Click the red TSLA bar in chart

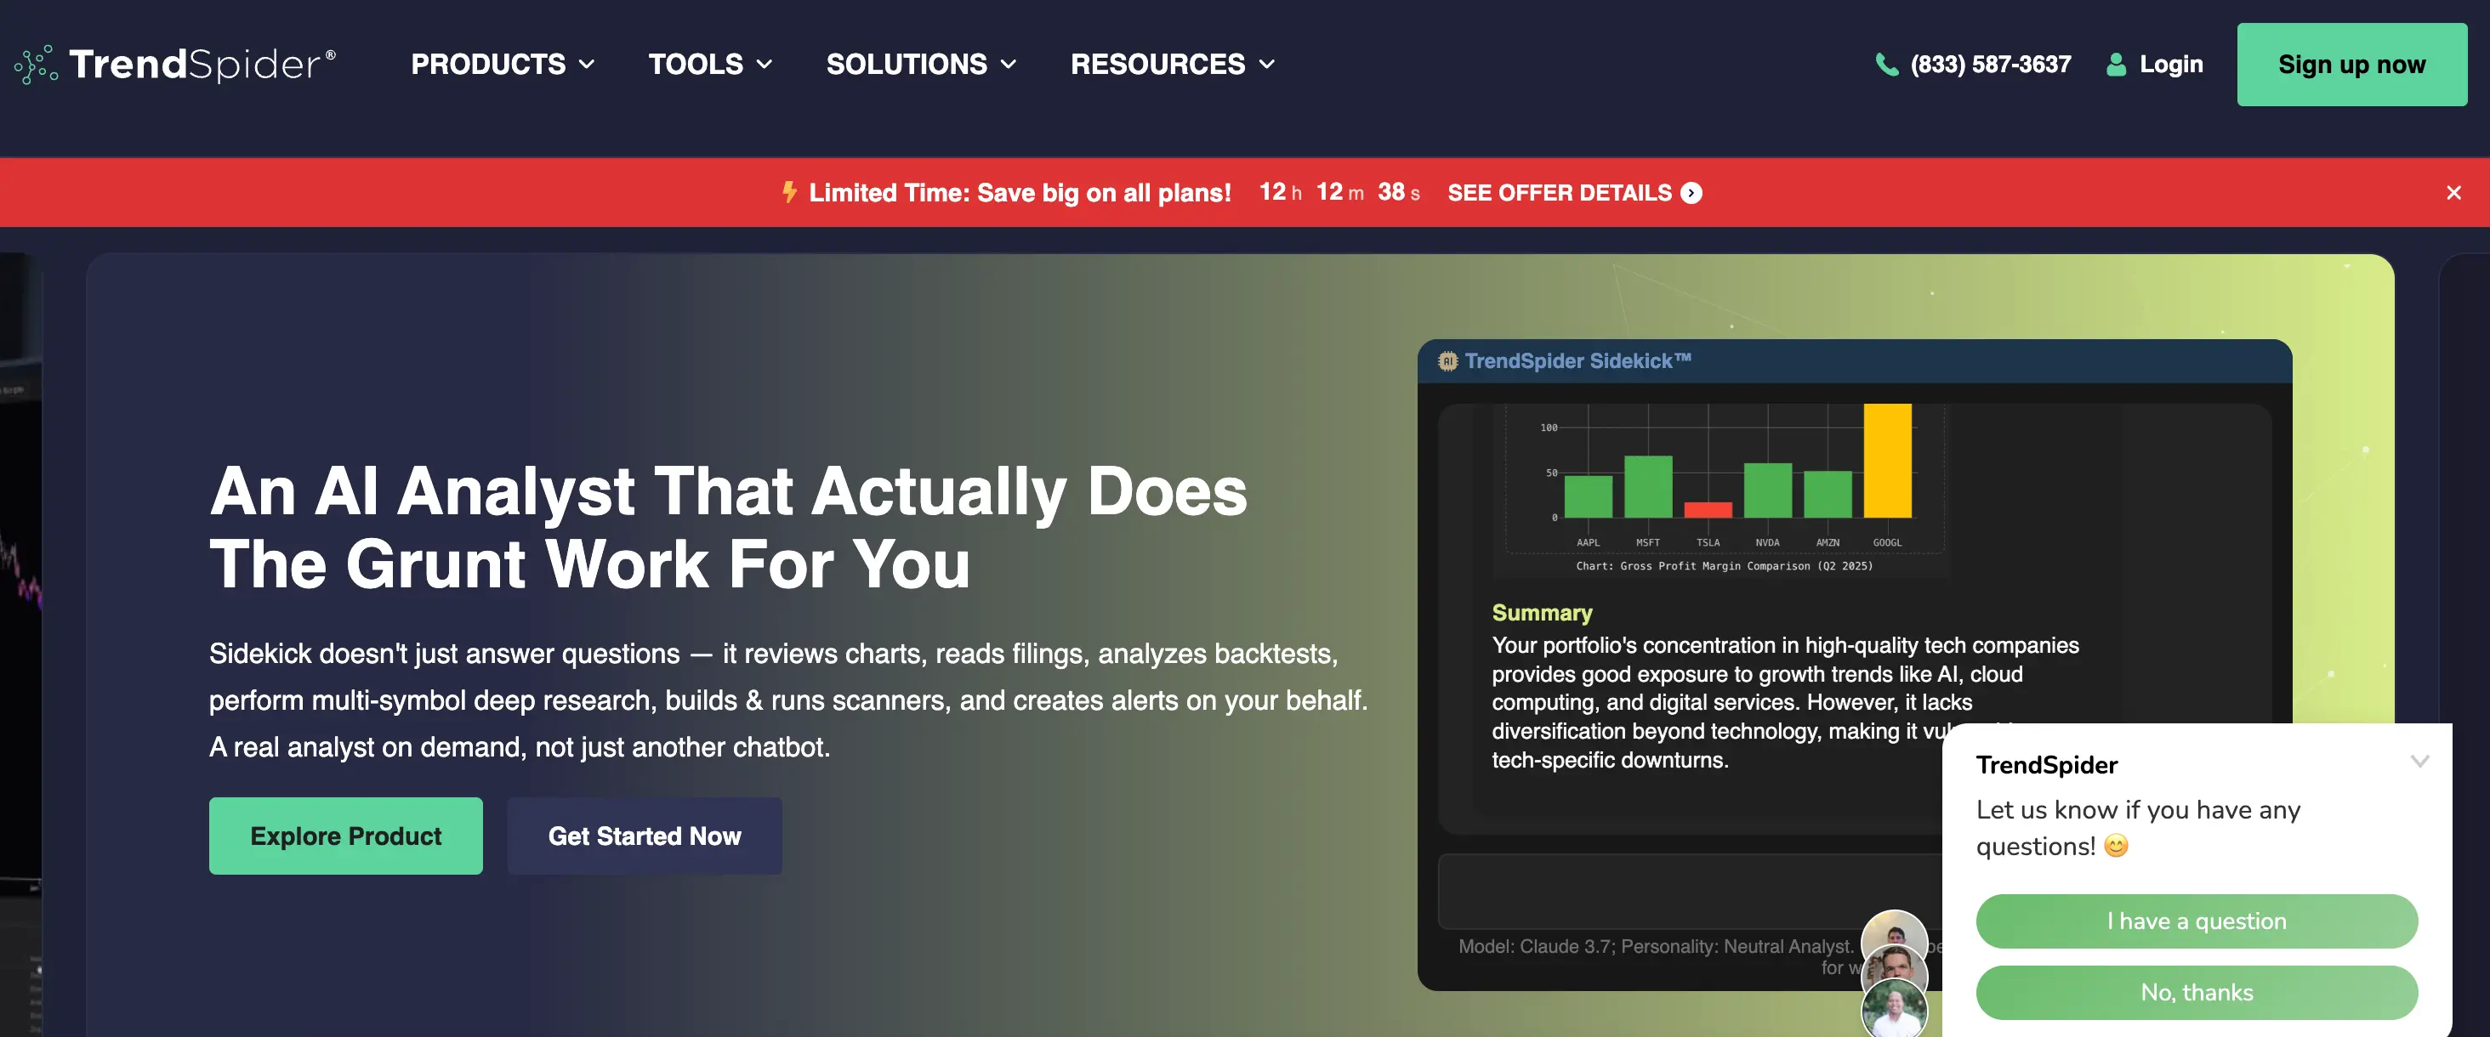point(1708,510)
